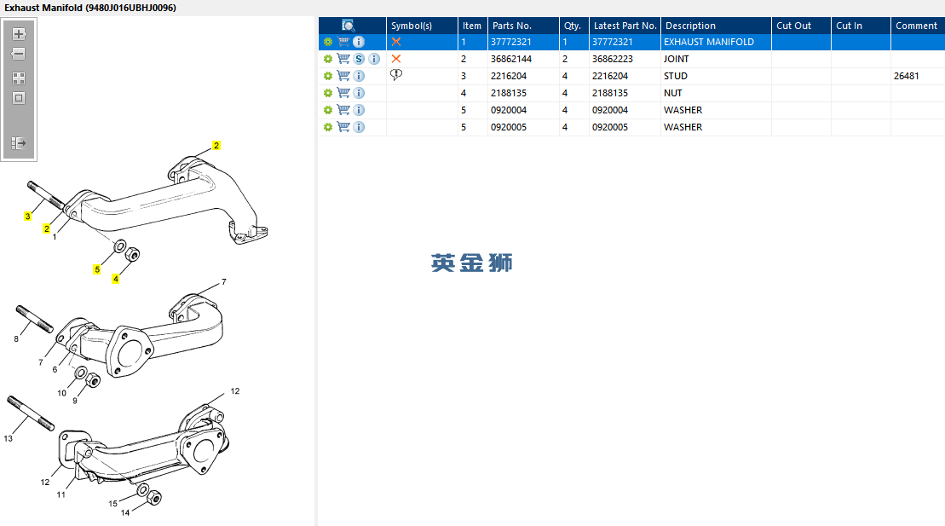This screenshot has height=526, width=945.
Task: Select yellow callout 5 washer in diagram
Action: coord(97,269)
